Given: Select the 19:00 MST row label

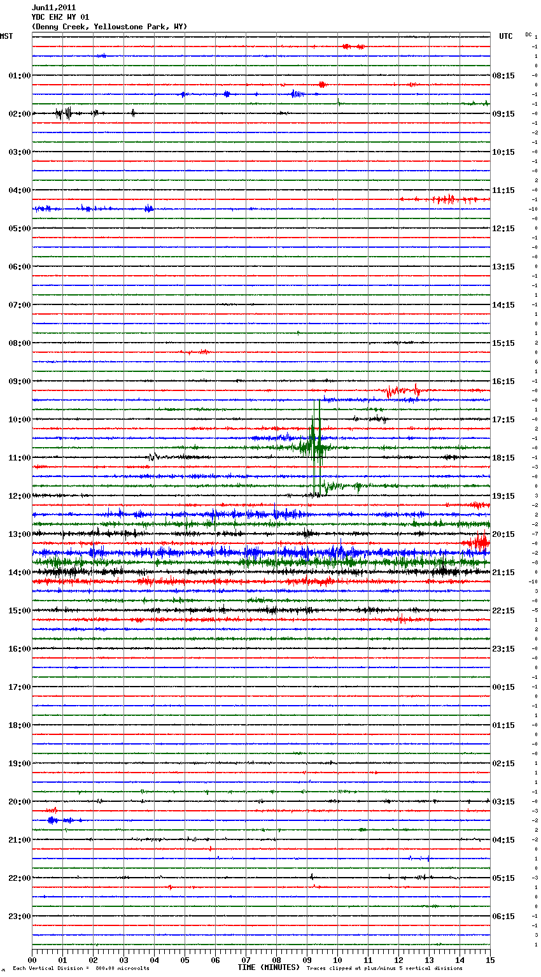Looking at the screenshot, I should (x=20, y=763).
